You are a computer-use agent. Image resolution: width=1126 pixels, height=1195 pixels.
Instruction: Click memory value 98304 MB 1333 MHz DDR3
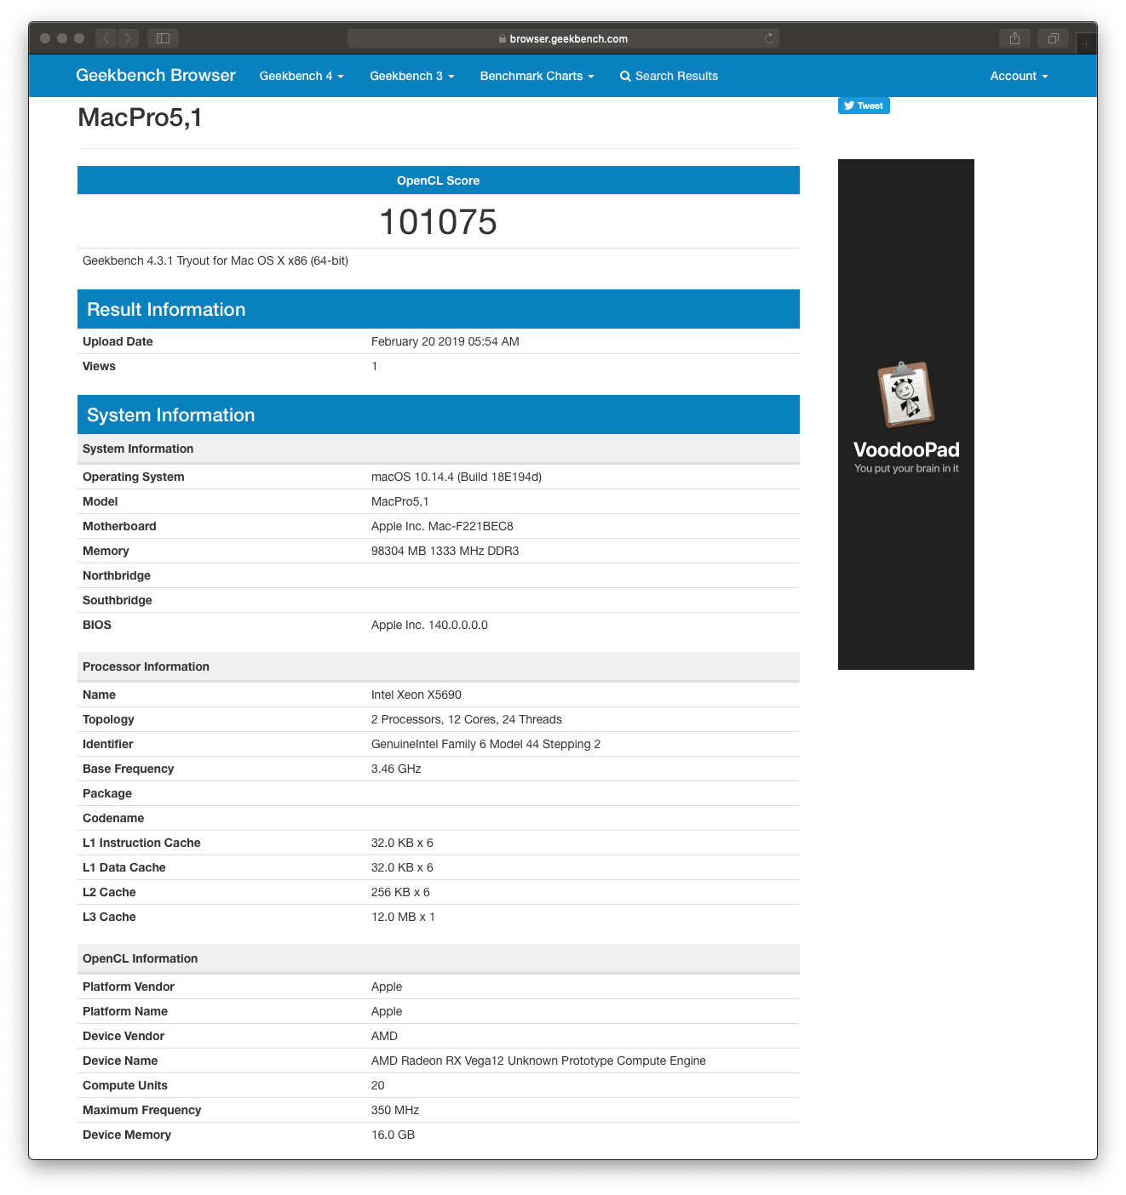(445, 551)
